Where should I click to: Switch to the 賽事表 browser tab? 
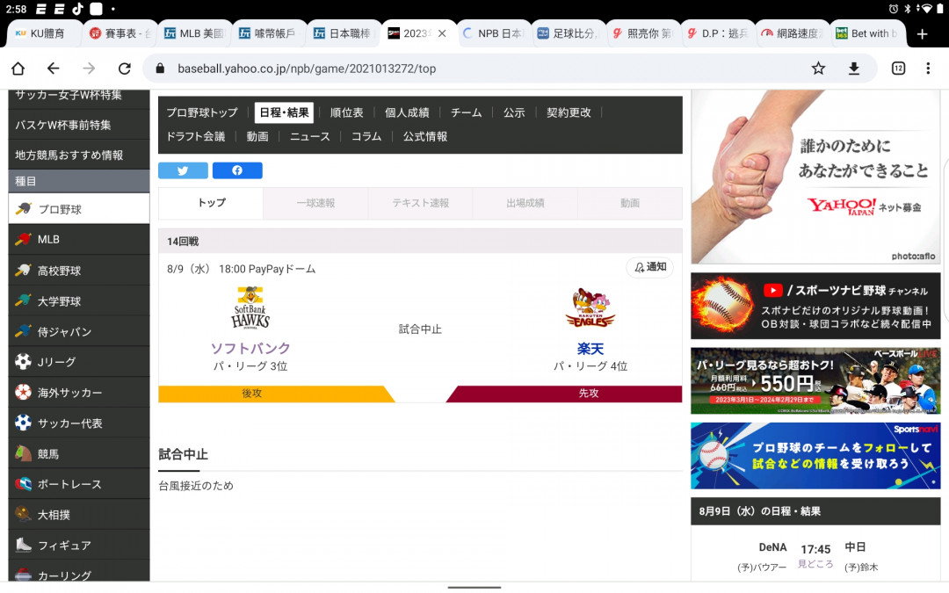(120, 33)
